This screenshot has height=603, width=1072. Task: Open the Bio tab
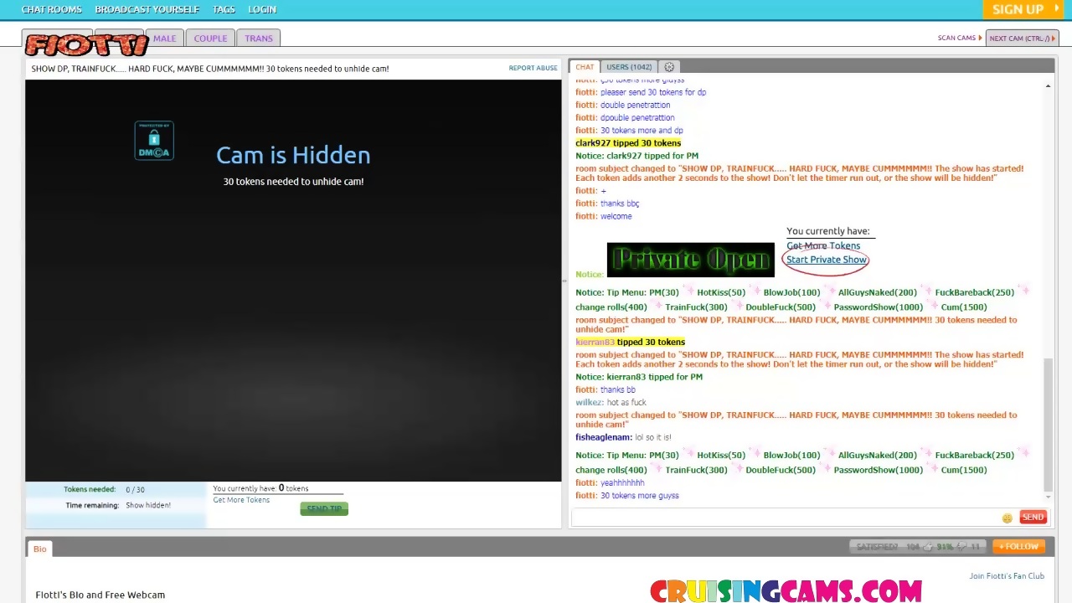[40, 549]
